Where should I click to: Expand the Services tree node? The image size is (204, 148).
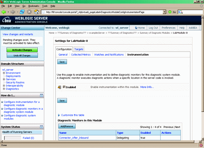pyautogui.click(x=4, y=79)
